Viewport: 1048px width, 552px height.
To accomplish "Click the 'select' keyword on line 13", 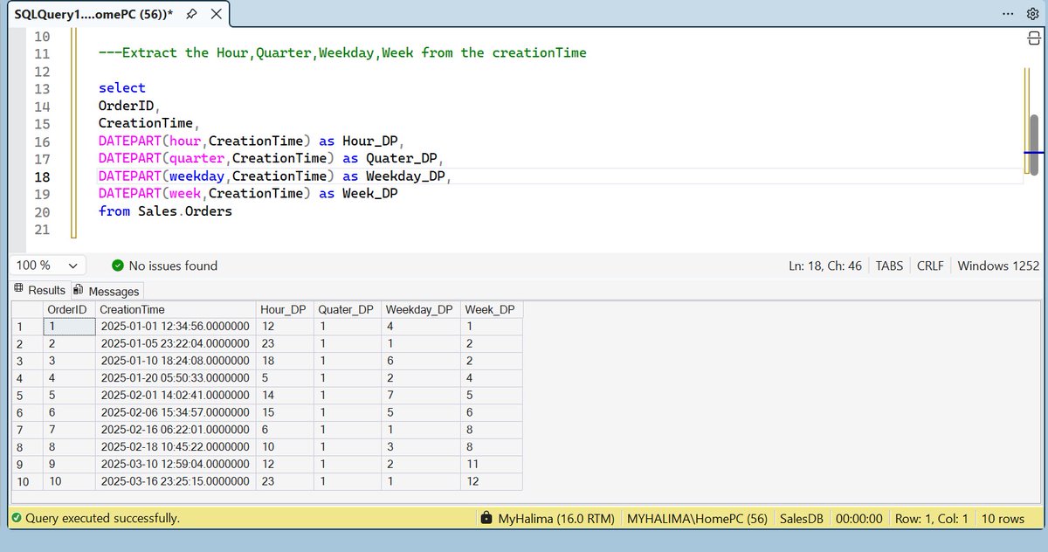I will click(x=121, y=87).
